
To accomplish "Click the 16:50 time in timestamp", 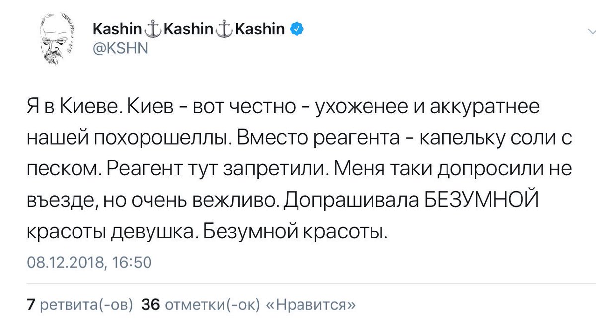I will [x=128, y=261].
